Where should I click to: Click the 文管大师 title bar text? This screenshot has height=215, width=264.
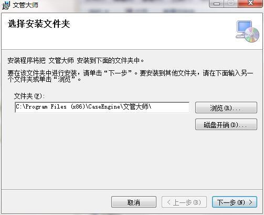click(26, 5)
